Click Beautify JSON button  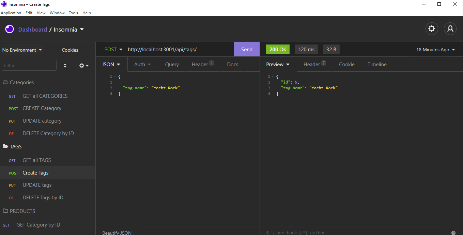click(x=117, y=233)
